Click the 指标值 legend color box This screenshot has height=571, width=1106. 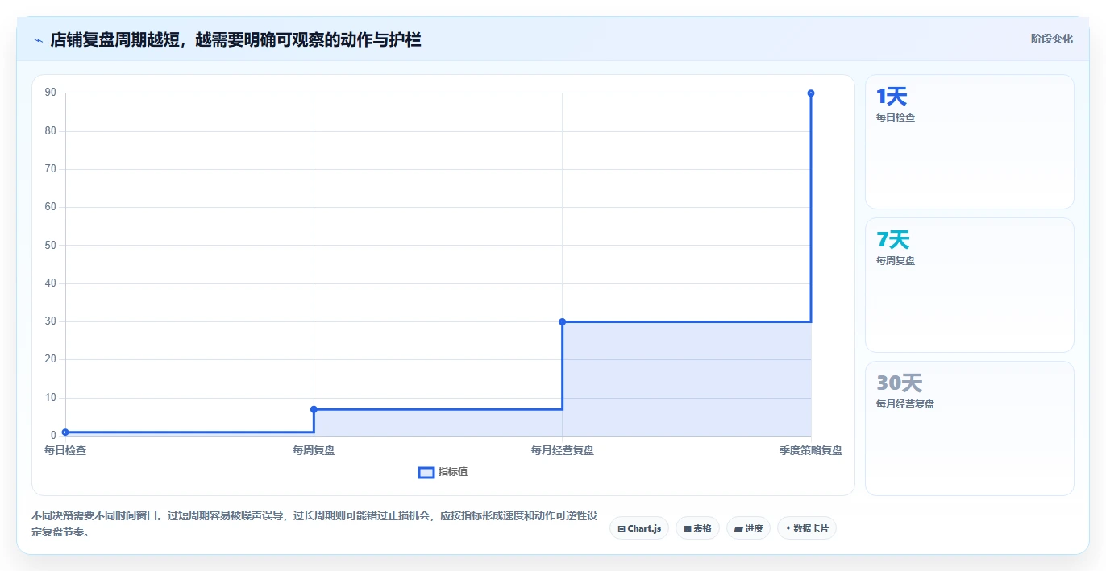[x=426, y=472]
